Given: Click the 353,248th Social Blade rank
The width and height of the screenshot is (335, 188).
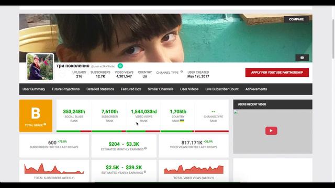Looking at the screenshot, I should coord(74,111).
